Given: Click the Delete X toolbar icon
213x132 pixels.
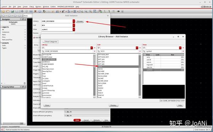Looking at the screenshot, I should click(x=35, y=12).
